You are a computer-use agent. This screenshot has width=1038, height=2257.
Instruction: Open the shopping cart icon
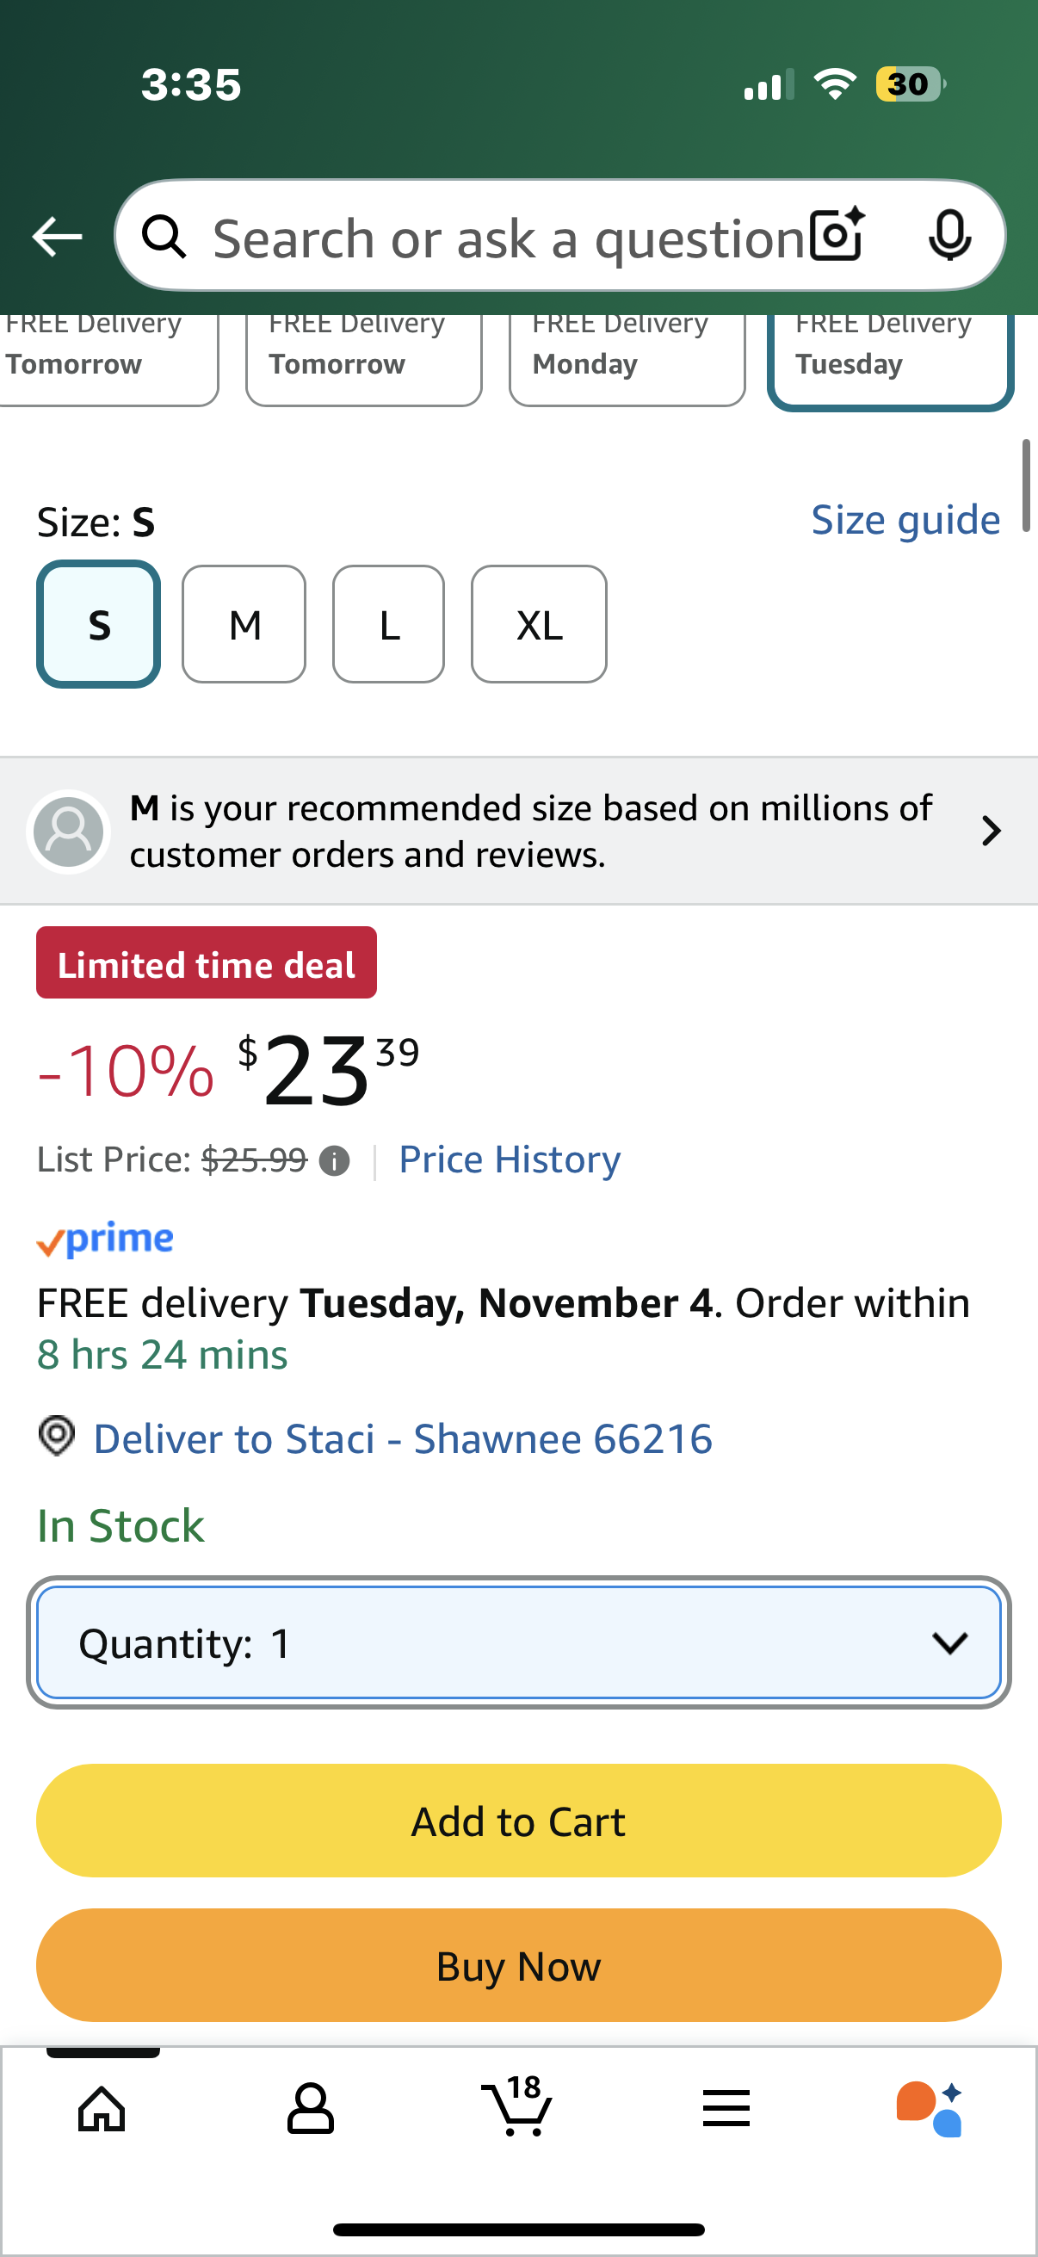517,2107
